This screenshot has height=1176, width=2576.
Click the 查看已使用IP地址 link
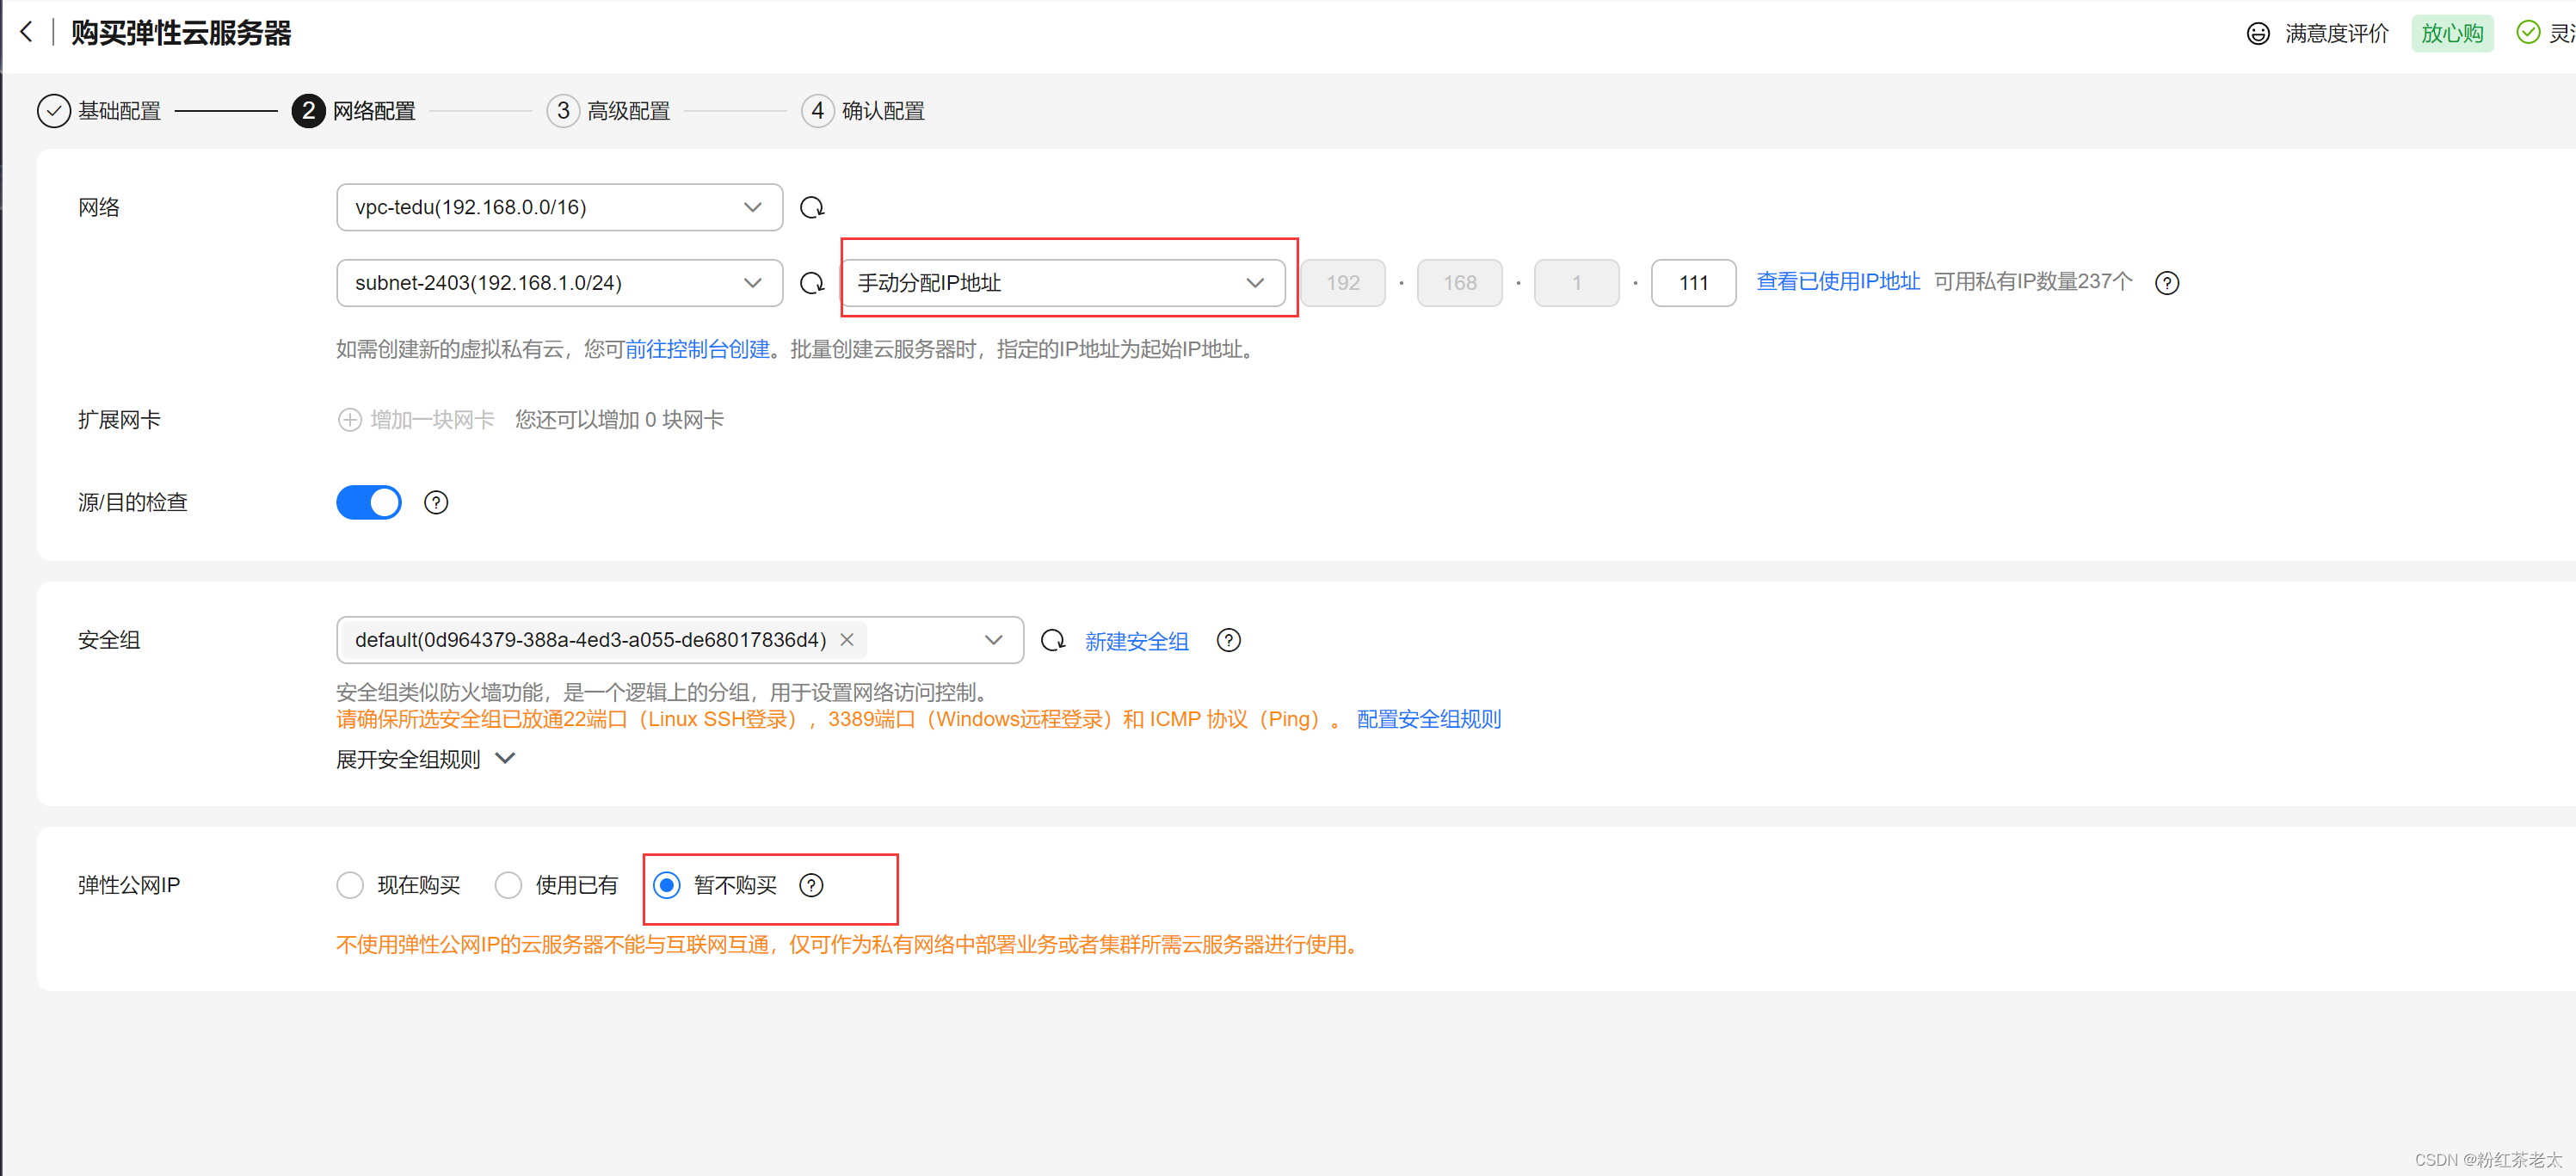point(1837,282)
